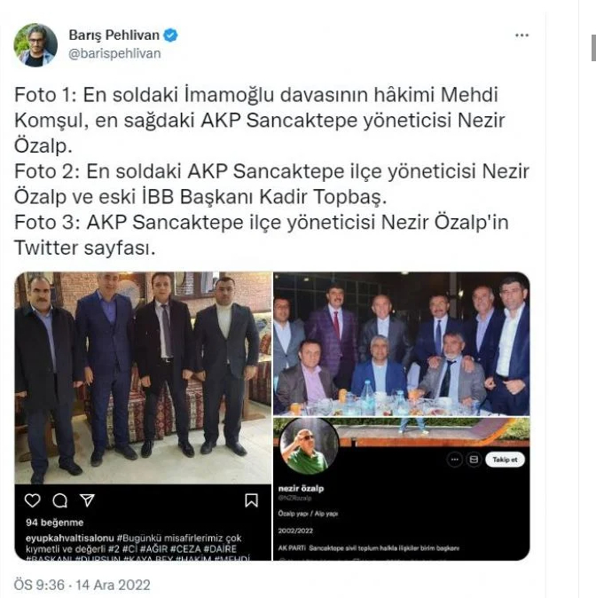Click the paper plane share icon

[87, 500]
